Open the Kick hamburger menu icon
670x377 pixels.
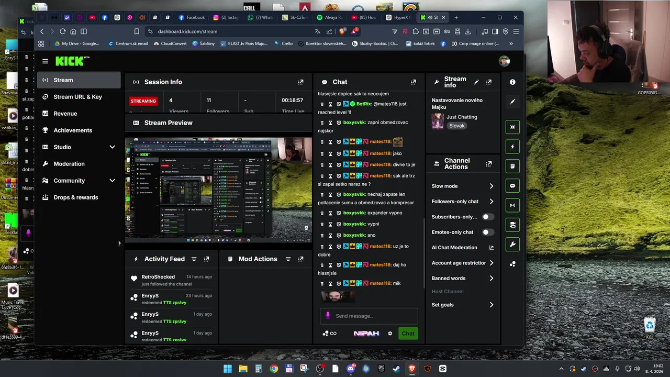(x=46, y=61)
